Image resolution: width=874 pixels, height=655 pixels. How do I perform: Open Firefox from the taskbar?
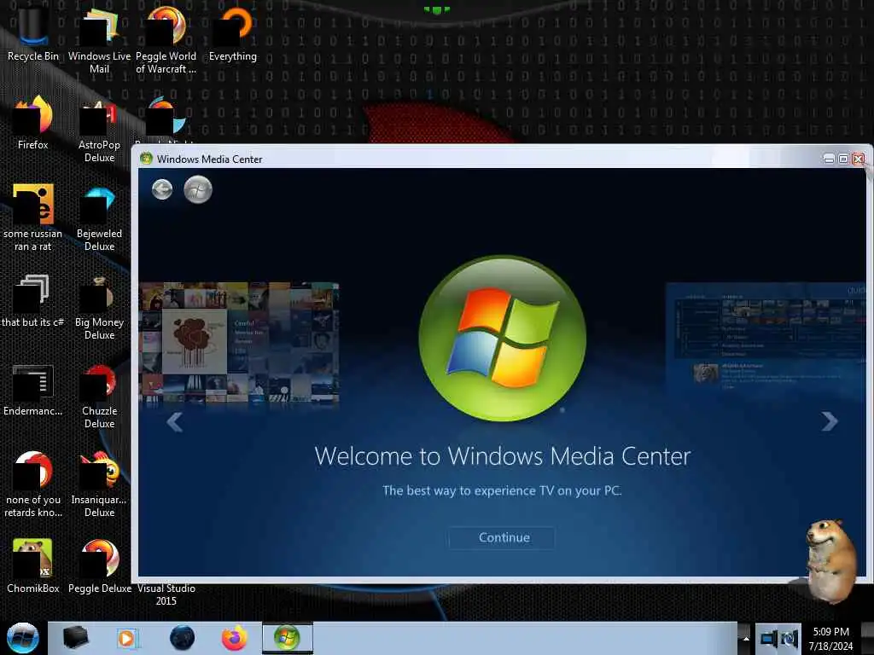pos(235,638)
